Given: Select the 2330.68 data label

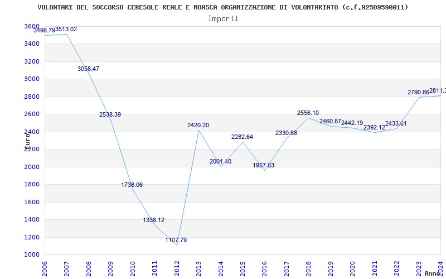Looking at the screenshot, I should click(286, 133).
